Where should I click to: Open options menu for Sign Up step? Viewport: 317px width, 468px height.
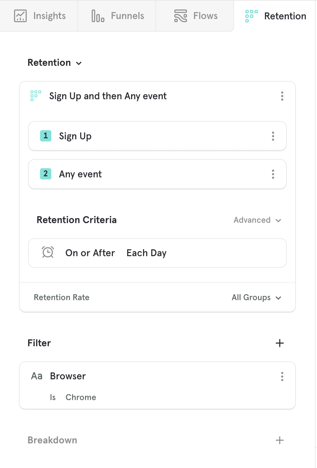coord(273,136)
